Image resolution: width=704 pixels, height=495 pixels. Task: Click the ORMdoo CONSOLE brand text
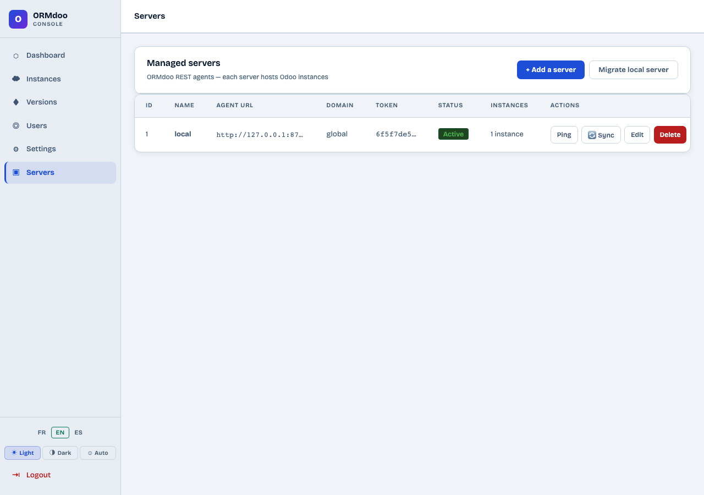50,19
